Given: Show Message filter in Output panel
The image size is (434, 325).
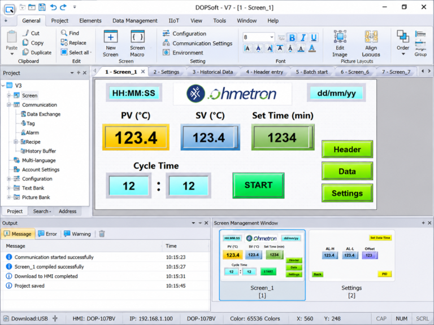Looking at the screenshot, I should tap(18, 234).
